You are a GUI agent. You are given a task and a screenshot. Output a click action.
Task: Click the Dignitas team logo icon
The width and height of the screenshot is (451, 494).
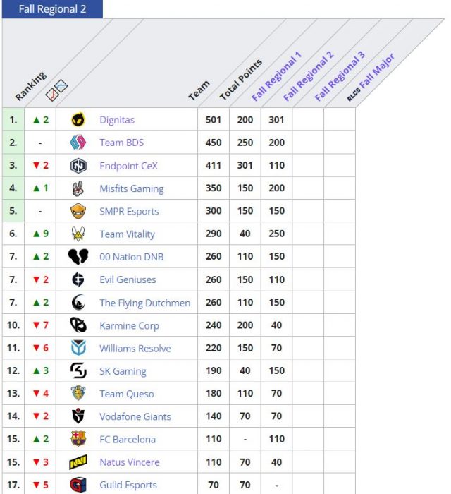78,120
